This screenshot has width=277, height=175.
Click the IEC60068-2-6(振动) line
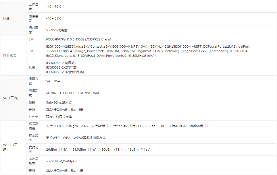click(61, 63)
